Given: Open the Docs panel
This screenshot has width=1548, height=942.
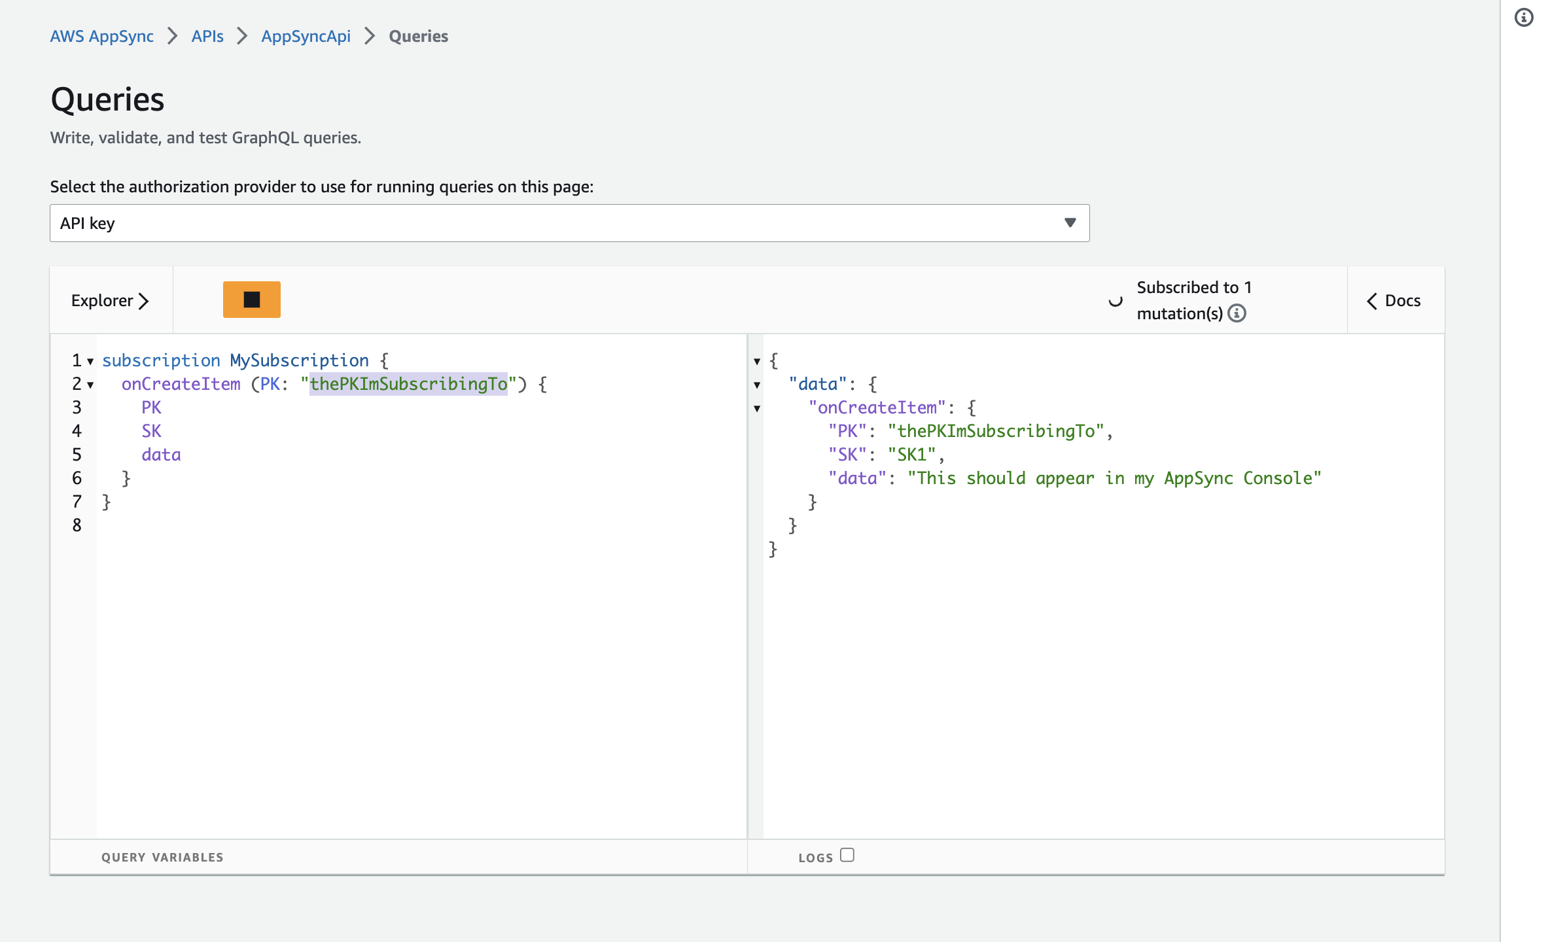Looking at the screenshot, I should click(x=1394, y=300).
